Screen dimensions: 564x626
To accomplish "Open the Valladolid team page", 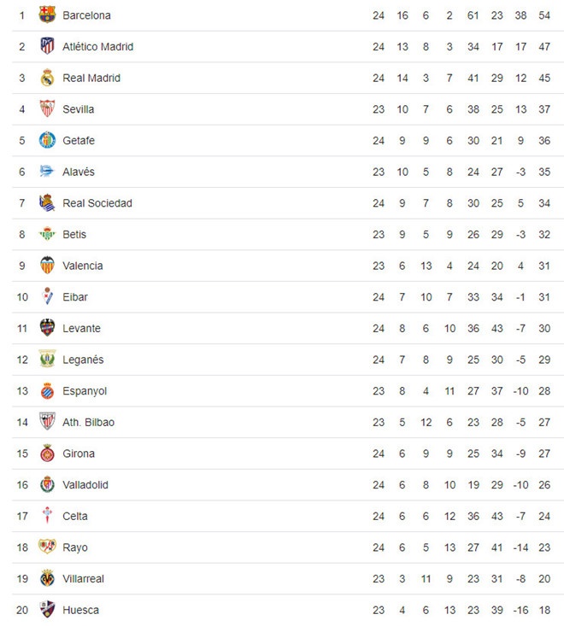I will point(85,485).
